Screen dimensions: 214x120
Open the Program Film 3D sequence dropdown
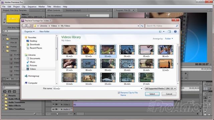(133, 10)
